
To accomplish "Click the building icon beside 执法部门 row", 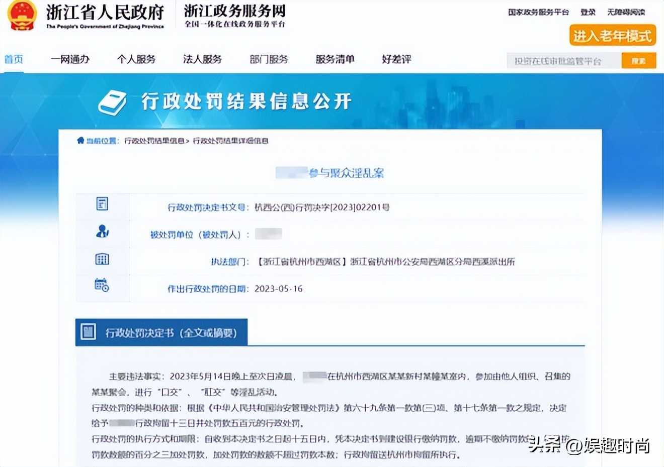I will pyautogui.click(x=102, y=259).
